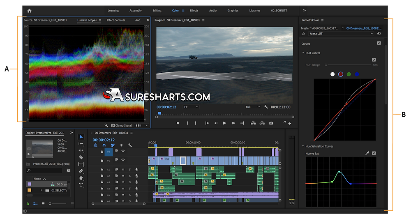Toggle Clamp Signal checkbox
Screen dimensions: 411x219
(x=113, y=125)
